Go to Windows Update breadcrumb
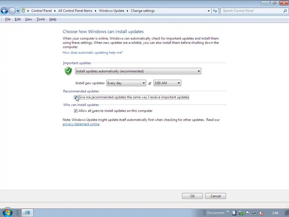The width and height of the screenshot is (289, 217). click(111, 11)
